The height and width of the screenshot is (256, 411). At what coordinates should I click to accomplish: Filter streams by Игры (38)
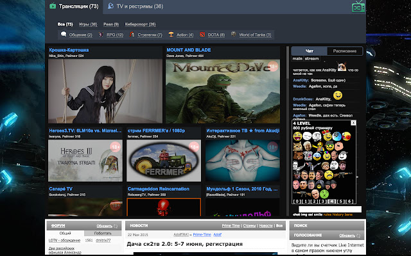pyautogui.click(x=88, y=24)
